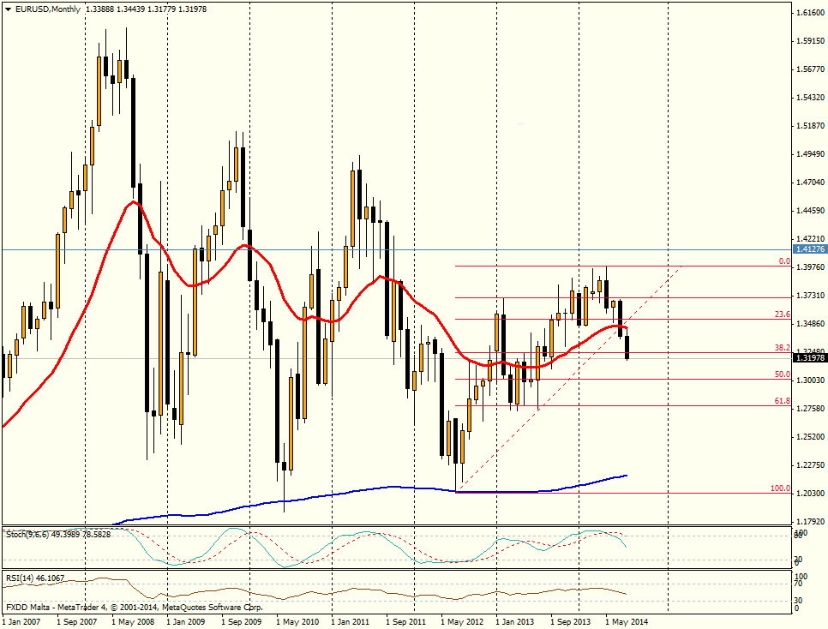The width and height of the screenshot is (828, 629).
Task: Click the 50.0 Fibonacci level label
Action: pyautogui.click(x=781, y=374)
